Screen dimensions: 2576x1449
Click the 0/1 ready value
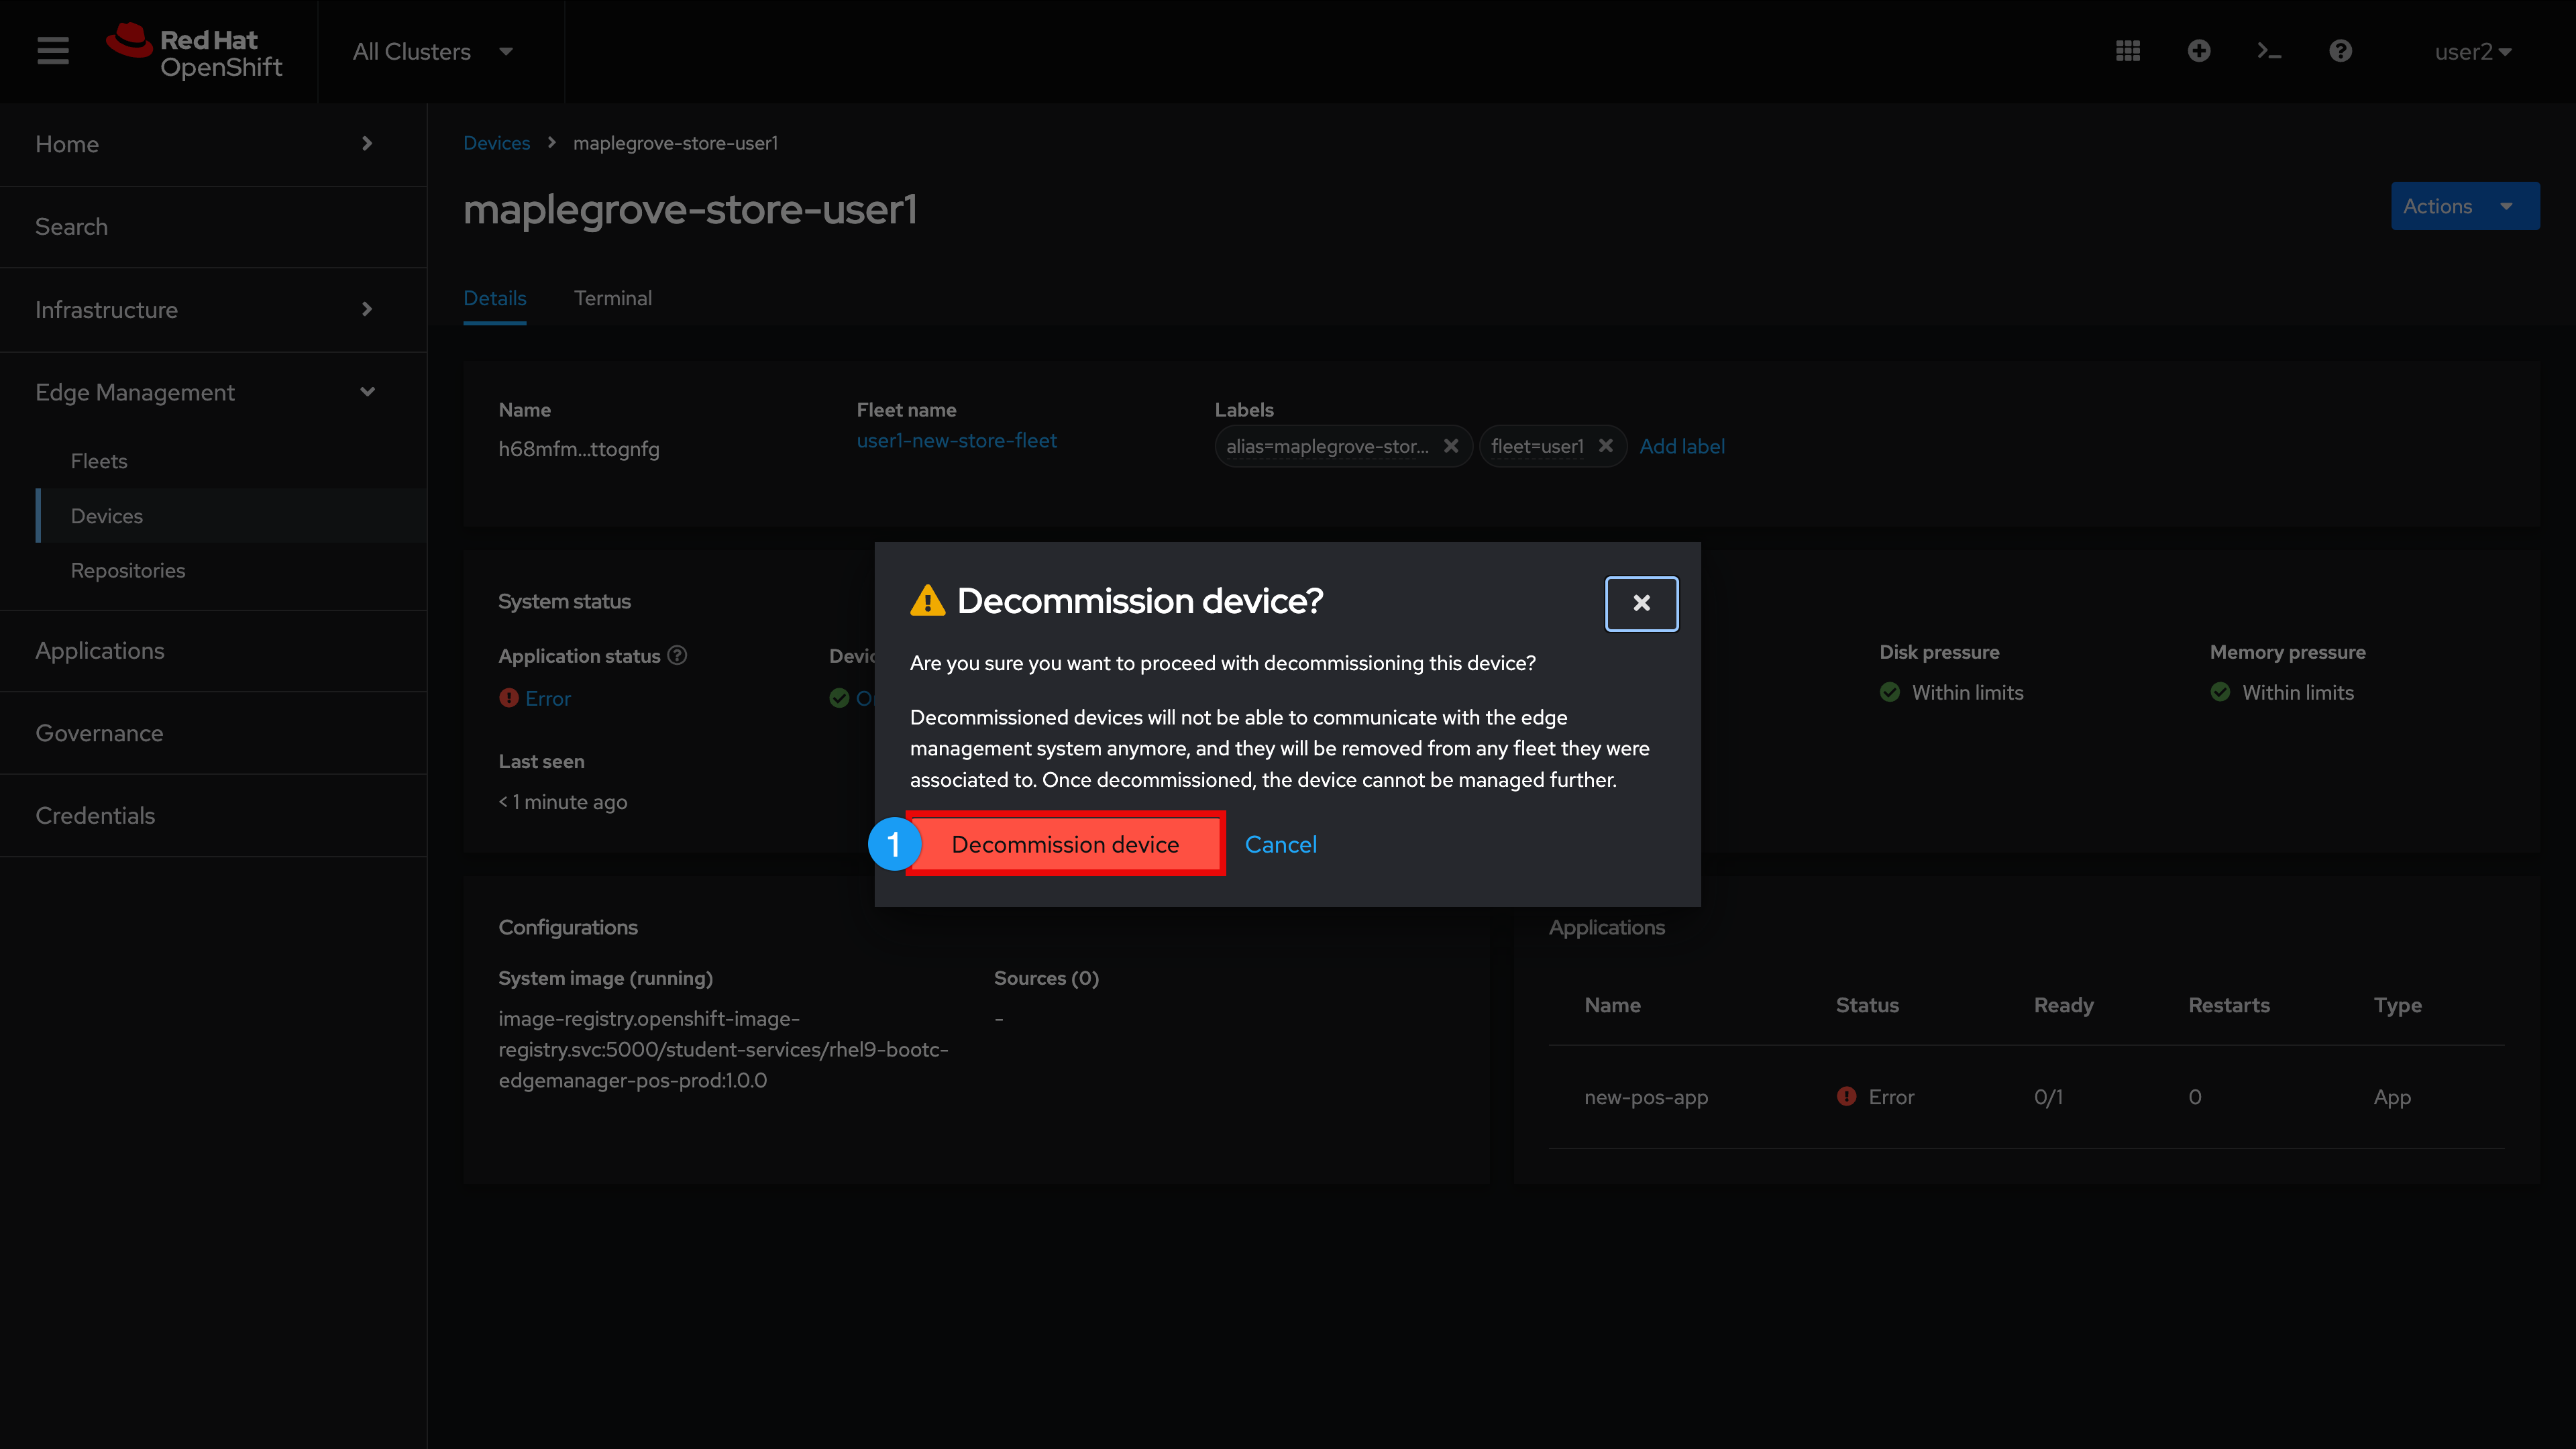click(x=2048, y=1097)
